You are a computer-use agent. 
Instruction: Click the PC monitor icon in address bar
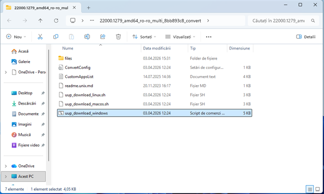coord(72,20)
